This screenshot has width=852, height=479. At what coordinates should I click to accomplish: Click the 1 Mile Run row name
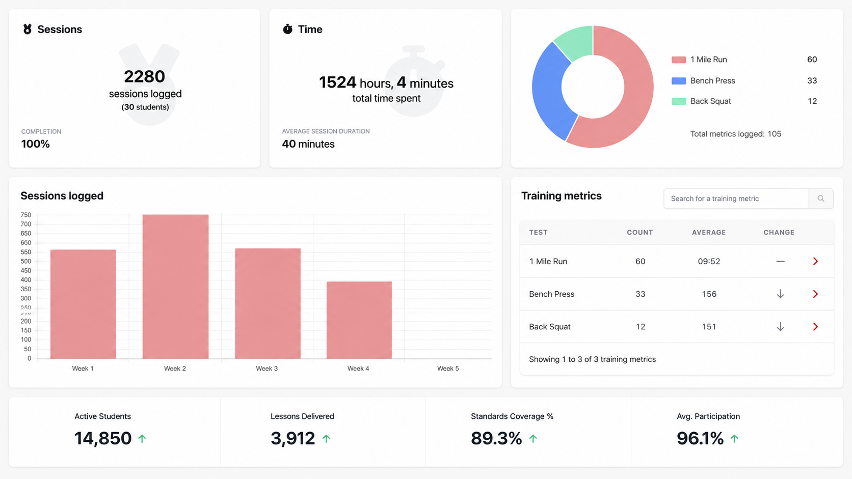pos(548,261)
